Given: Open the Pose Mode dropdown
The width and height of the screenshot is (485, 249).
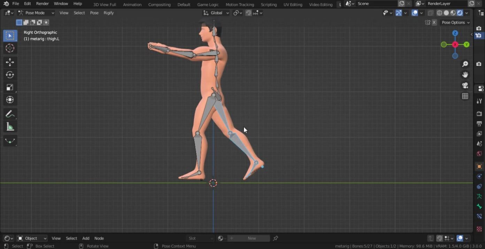Looking at the screenshot, I should click(x=36, y=13).
